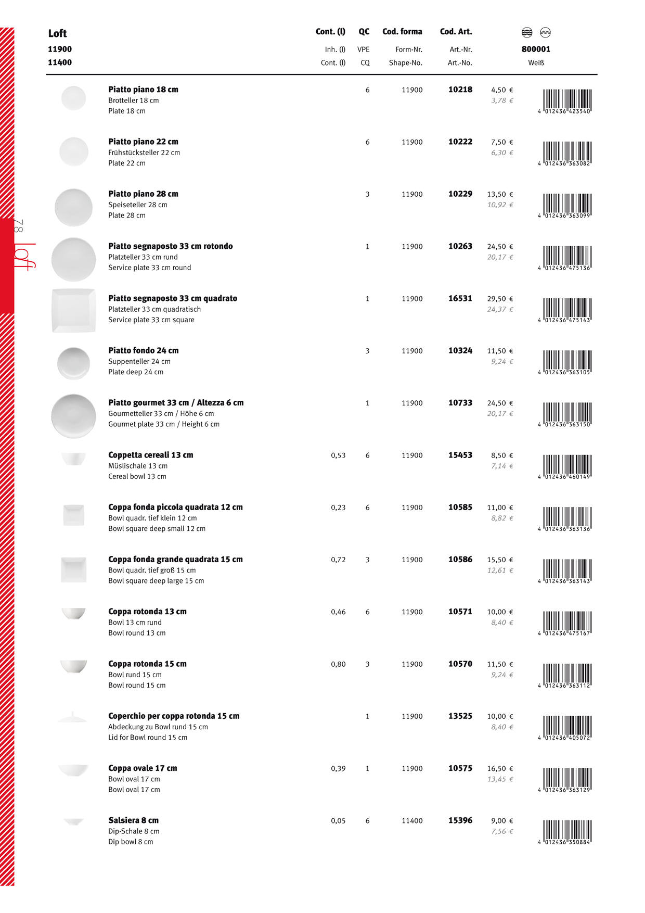
Task: Click the barcode next to article 10733
Action: coord(566,414)
